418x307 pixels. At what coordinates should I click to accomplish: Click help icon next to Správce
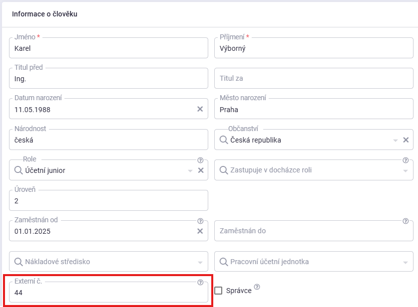257,287
